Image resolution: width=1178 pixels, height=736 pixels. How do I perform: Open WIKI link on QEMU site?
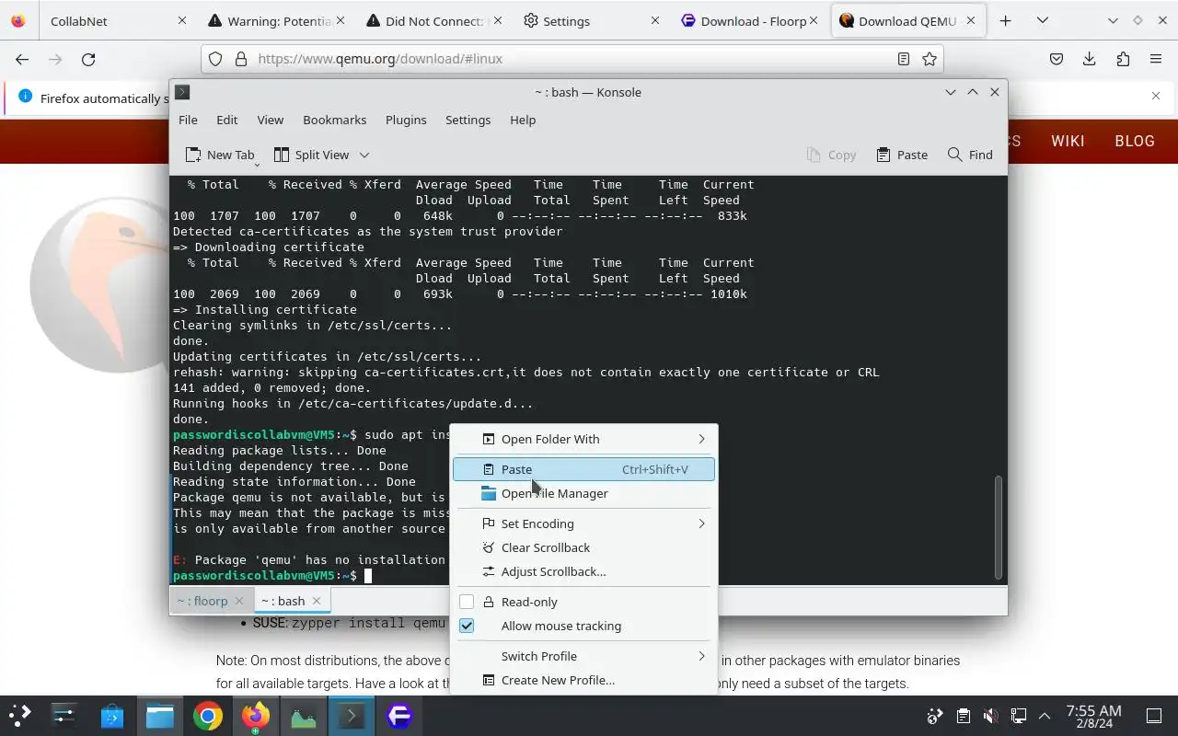pyautogui.click(x=1068, y=141)
